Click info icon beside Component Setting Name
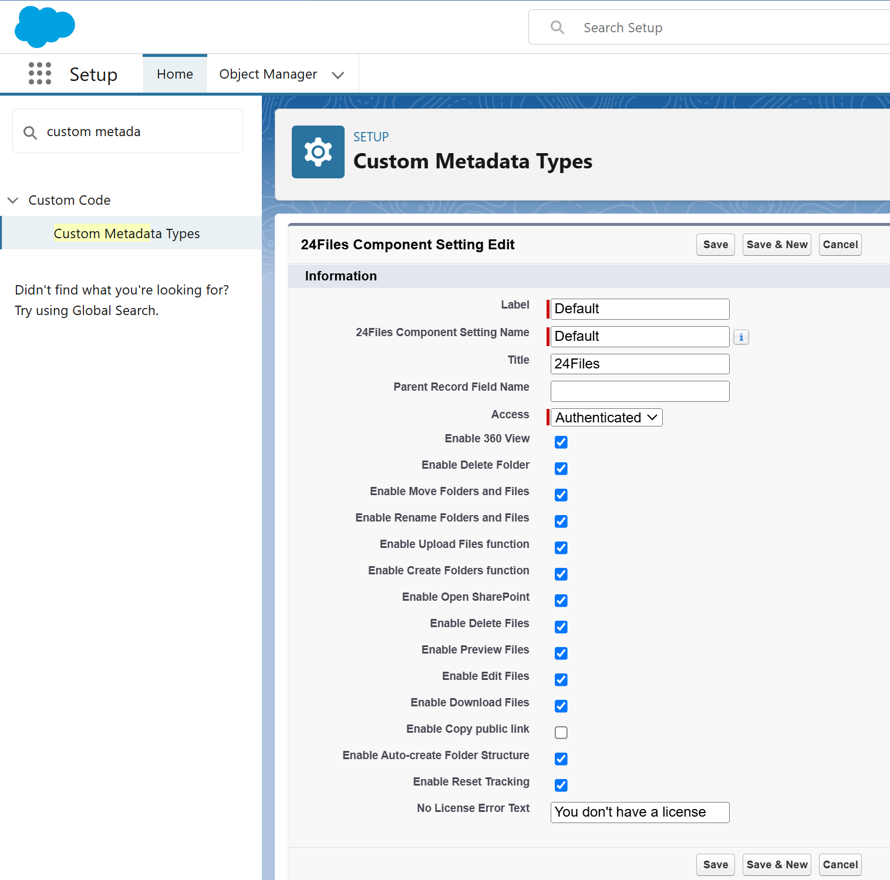 pyautogui.click(x=741, y=337)
